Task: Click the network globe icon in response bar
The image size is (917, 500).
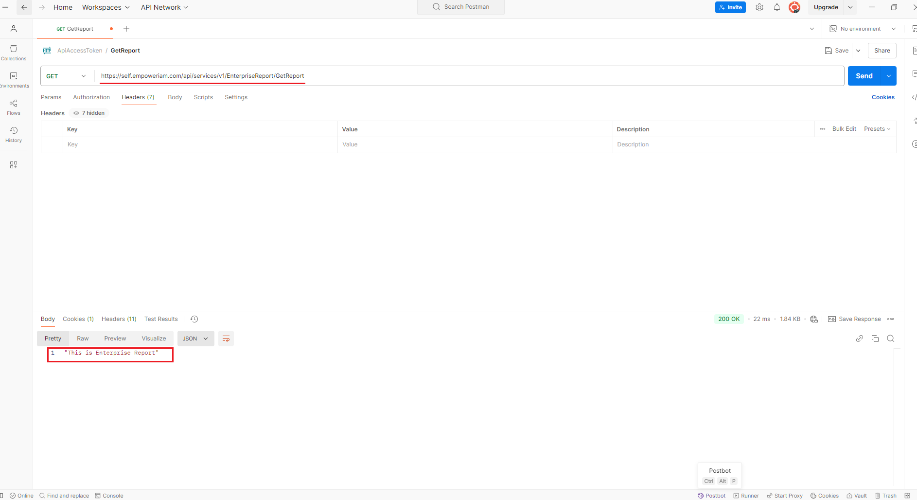Action: 814,319
